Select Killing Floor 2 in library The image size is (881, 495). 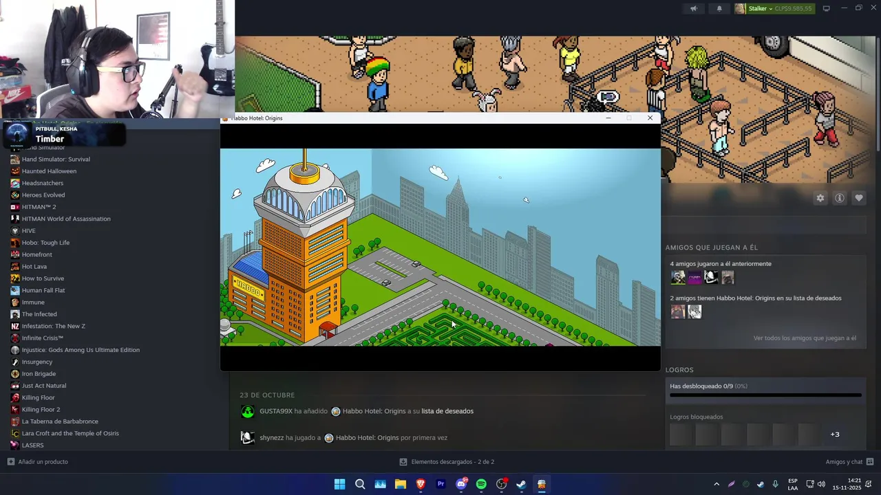tap(41, 409)
